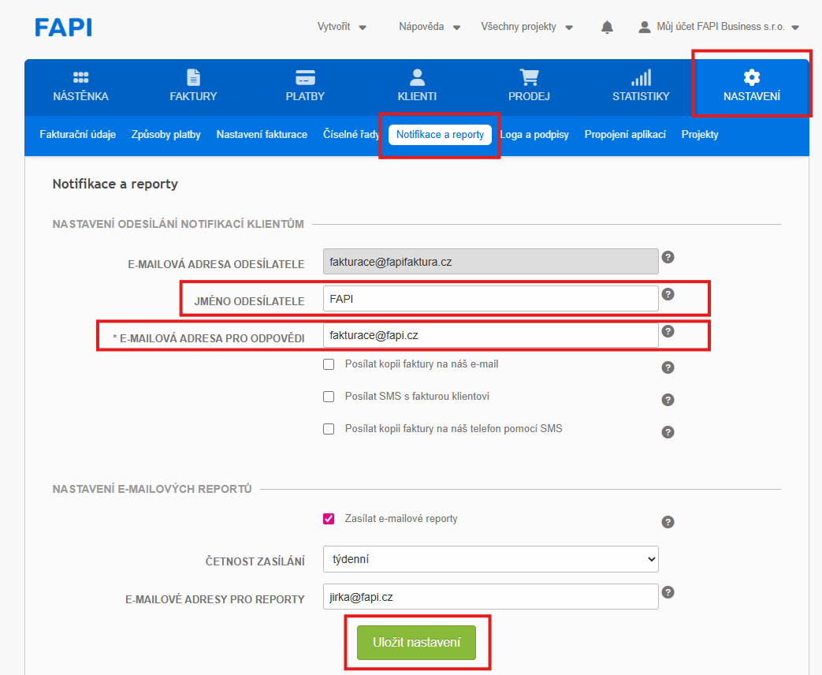Open the Loga a podpisy tab

534,134
